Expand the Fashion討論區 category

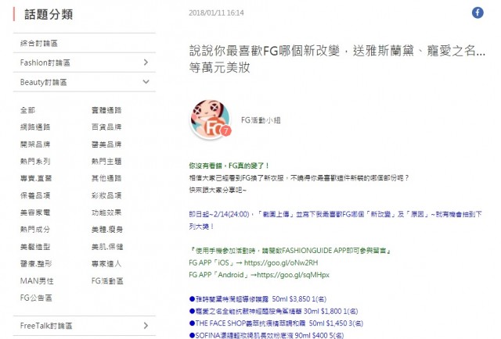pos(146,62)
